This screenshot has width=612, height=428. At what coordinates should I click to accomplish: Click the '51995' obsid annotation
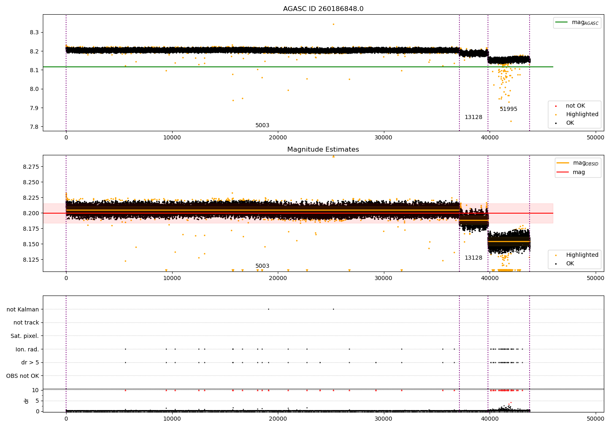point(508,109)
